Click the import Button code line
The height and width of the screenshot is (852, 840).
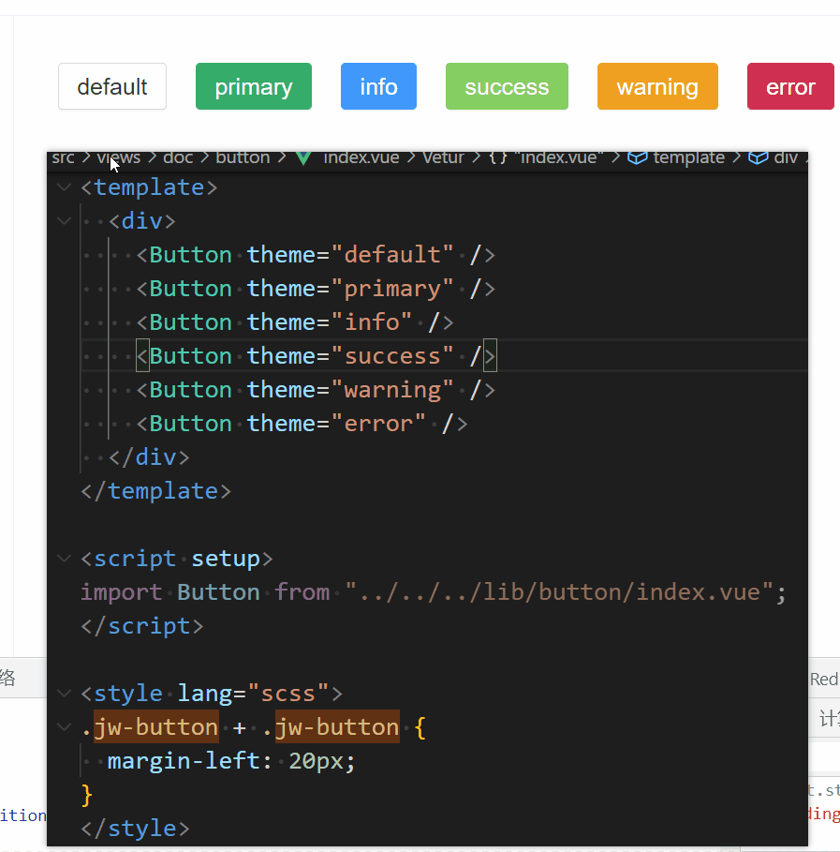(x=433, y=592)
